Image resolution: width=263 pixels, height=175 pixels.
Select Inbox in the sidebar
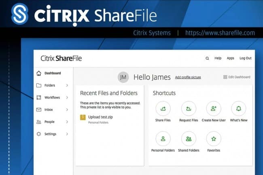pos(49,110)
